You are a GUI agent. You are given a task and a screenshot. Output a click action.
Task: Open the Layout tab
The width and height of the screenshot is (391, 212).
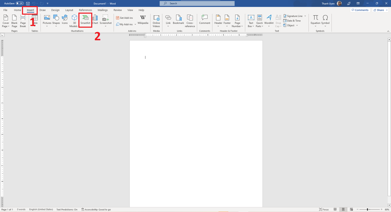pyautogui.click(x=69, y=10)
